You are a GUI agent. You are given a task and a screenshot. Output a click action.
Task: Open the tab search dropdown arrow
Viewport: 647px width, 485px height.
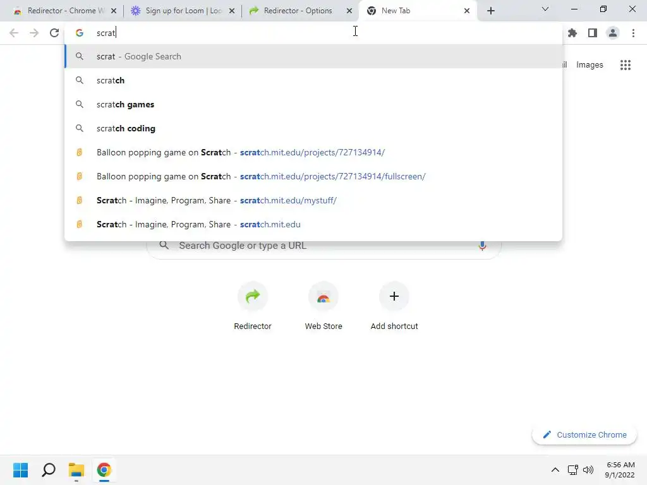click(x=545, y=9)
